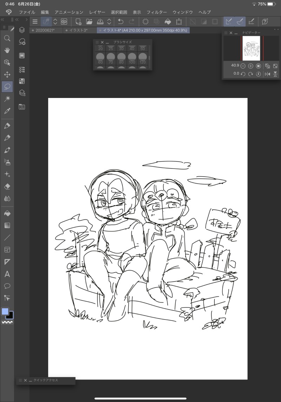Select the Text tool
Image resolution: width=281 pixels, height=402 pixels.
[x=7, y=274]
